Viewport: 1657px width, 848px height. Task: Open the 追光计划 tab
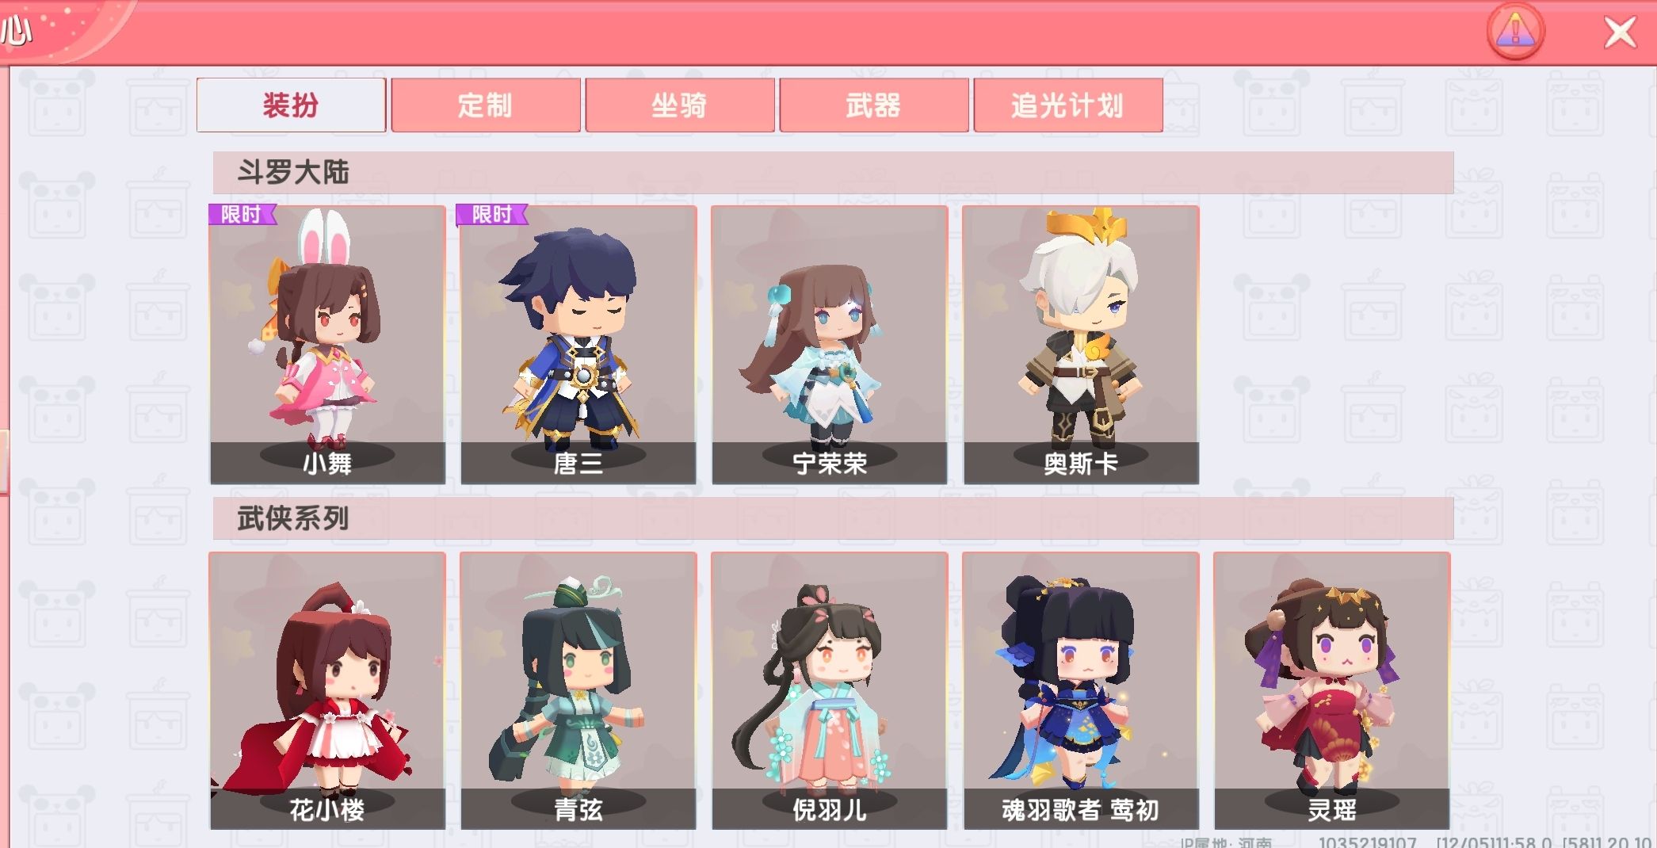[x=1067, y=105]
